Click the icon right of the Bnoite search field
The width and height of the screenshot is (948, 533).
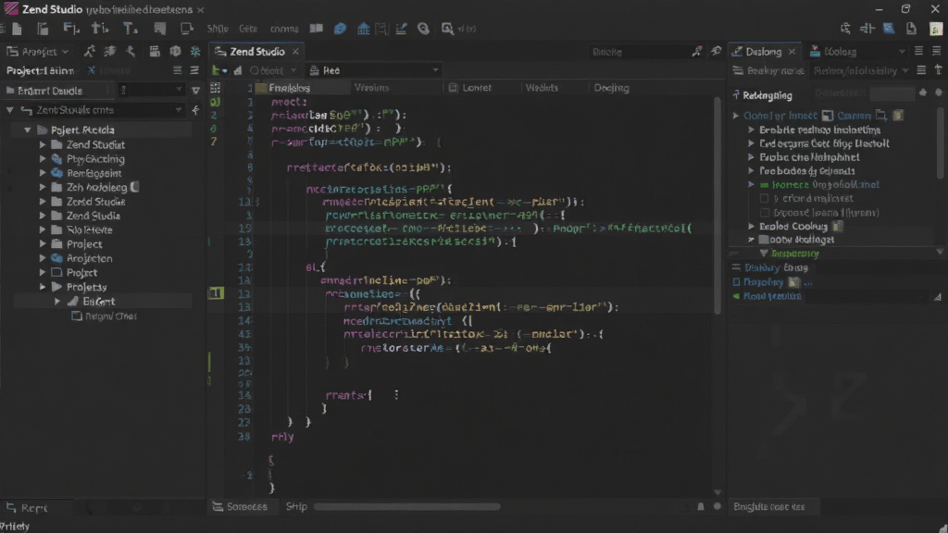click(716, 52)
